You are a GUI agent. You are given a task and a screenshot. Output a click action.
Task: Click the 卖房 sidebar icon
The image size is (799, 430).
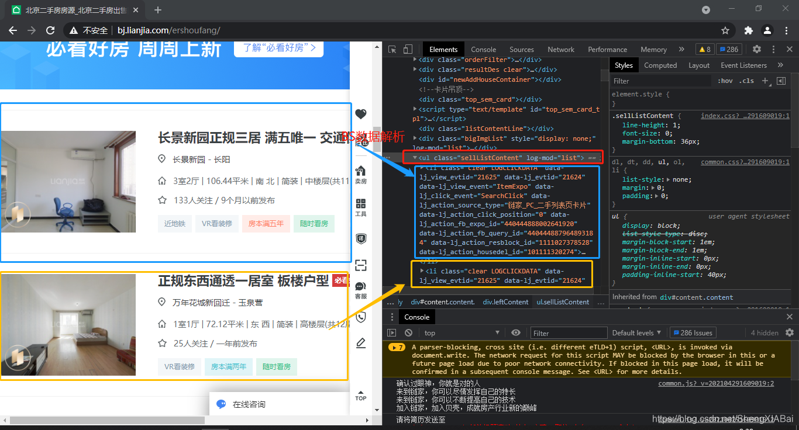pyautogui.click(x=361, y=175)
